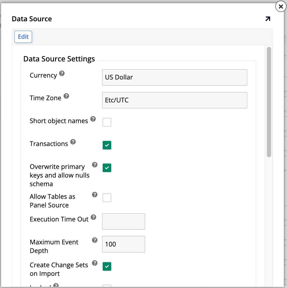Screen dimensions: 287x288
Task: Click the settings panel vertical scrollbar
Action: pyautogui.click(x=269, y=102)
